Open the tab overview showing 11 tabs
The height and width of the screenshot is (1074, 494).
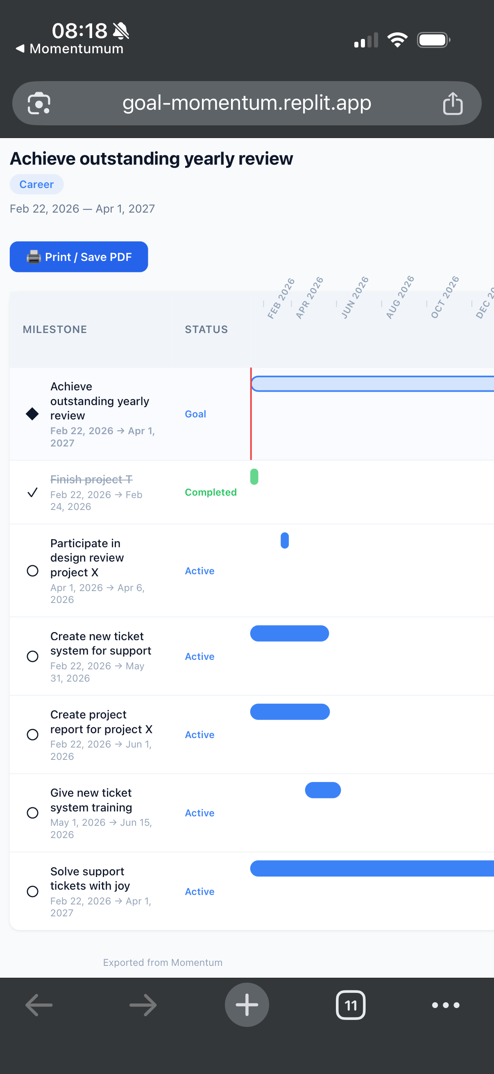351,1005
